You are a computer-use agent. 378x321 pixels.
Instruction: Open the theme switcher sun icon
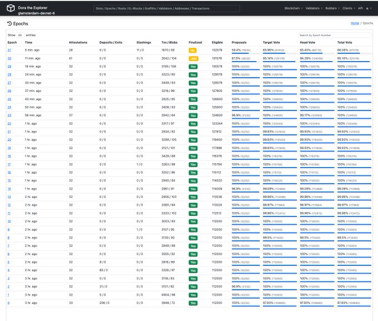369,8
